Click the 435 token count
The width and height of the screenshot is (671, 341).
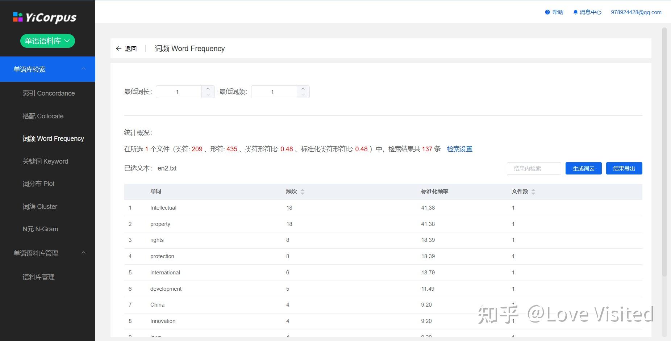(x=232, y=149)
